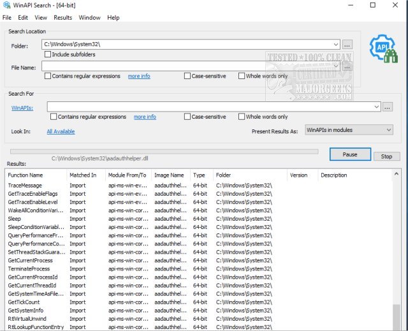
Task: Enable WinAPIs Contains regular expressions checkbox
Action: pos(54,117)
